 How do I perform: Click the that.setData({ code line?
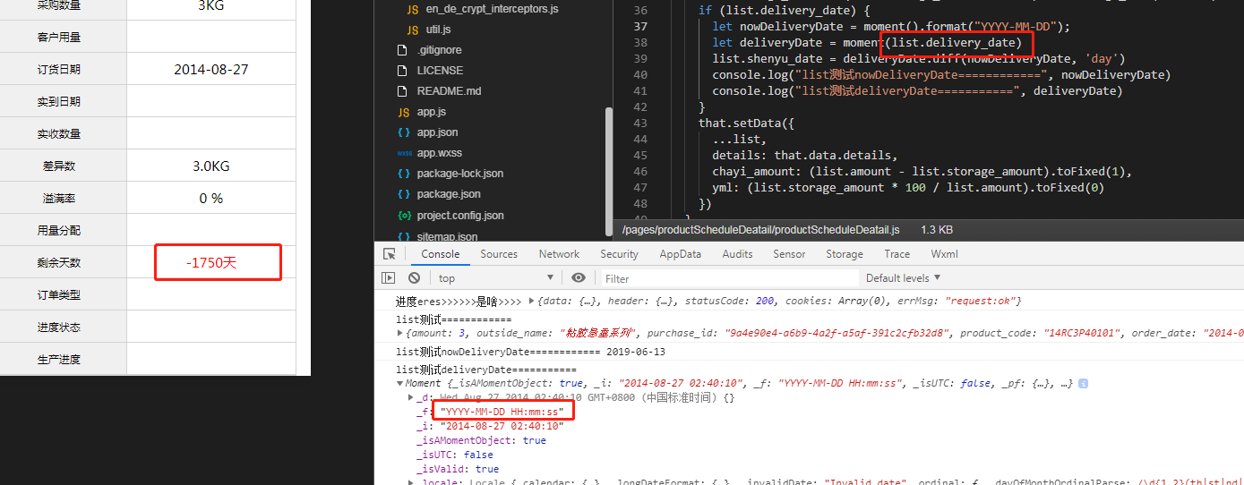pos(747,123)
